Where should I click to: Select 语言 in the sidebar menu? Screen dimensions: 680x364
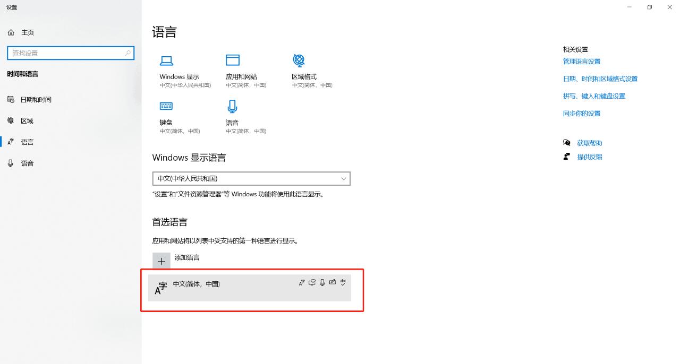[x=27, y=142]
